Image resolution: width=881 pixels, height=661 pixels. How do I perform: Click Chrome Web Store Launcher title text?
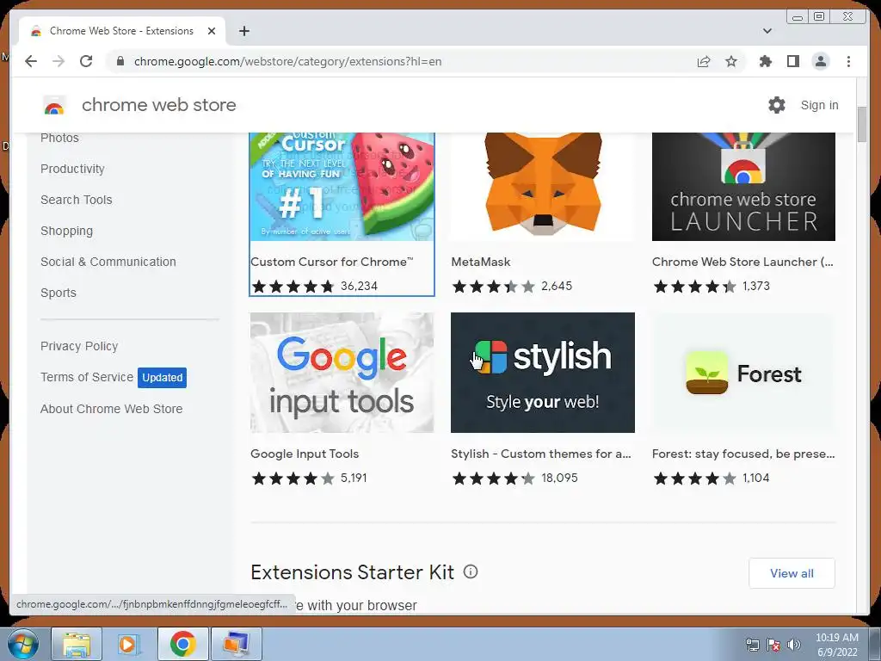[742, 262]
